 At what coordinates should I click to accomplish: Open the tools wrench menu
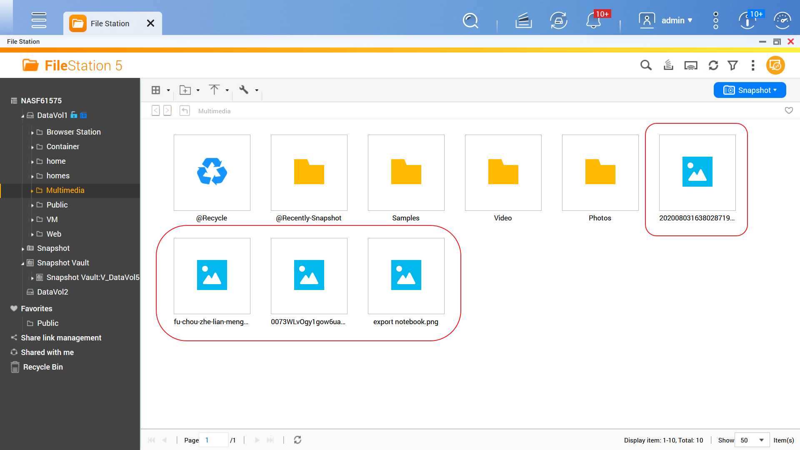pos(244,90)
